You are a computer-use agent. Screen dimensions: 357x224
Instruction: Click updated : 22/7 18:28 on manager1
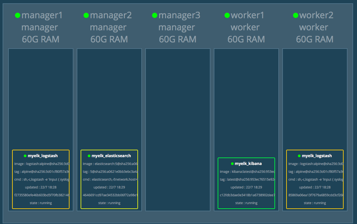pos(41,187)
